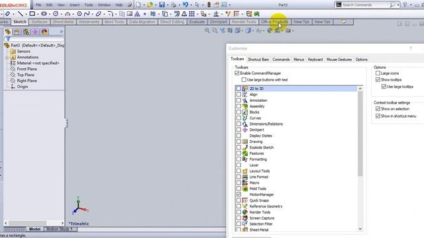This screenshot has height=238, width=424.
Task: Toggle the Show tooltips checkbox
Action: [x=378, y=79]
